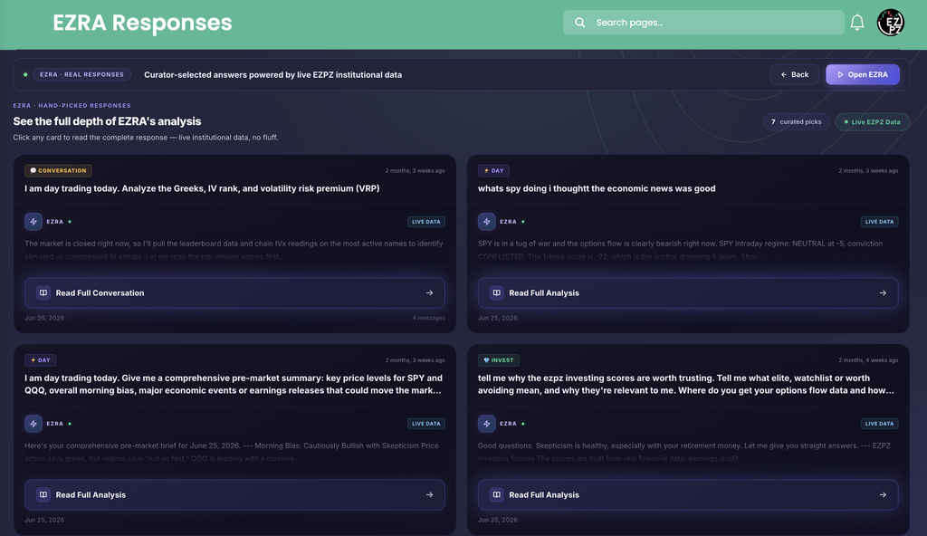927x536 pixels.
Task: Click arrow icon on SPY Read Full Analysis
Action: [x=883, y=292]
